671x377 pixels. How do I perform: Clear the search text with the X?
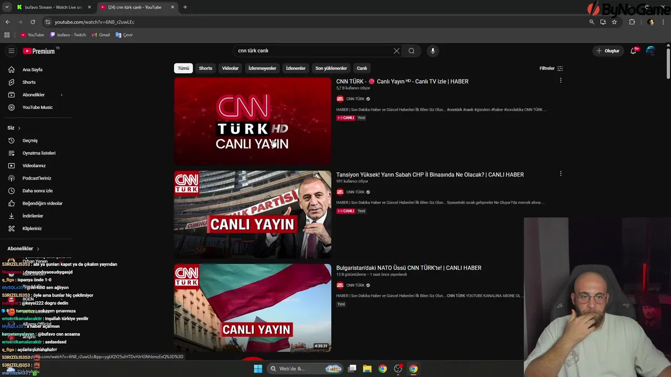(396, 51)
